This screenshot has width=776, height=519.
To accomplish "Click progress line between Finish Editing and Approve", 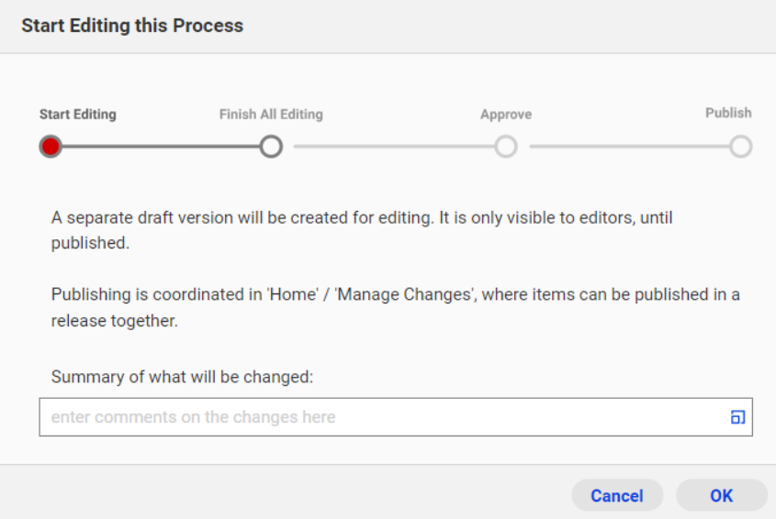I will (394, 147).
